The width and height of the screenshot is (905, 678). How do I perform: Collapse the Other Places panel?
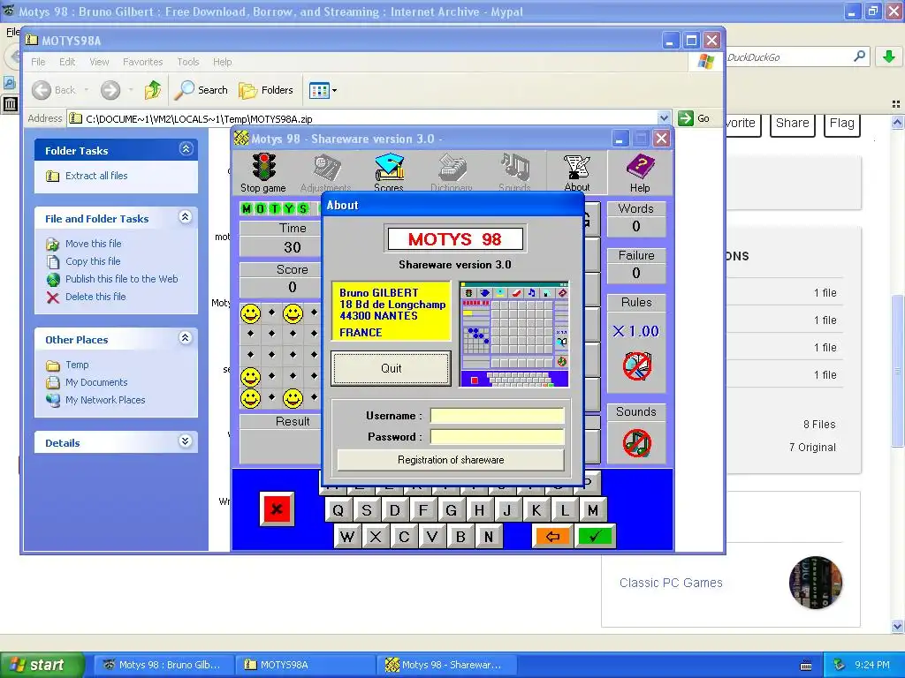[186, 338]
